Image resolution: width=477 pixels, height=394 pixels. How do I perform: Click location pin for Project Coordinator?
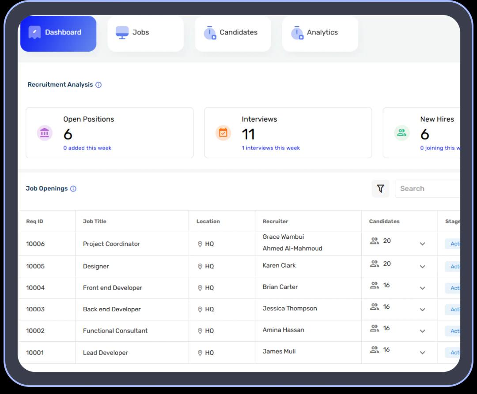pos(200,244)
